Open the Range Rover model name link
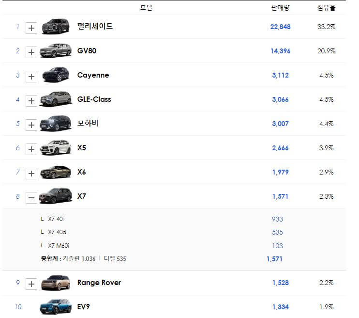 click(99, 283)
